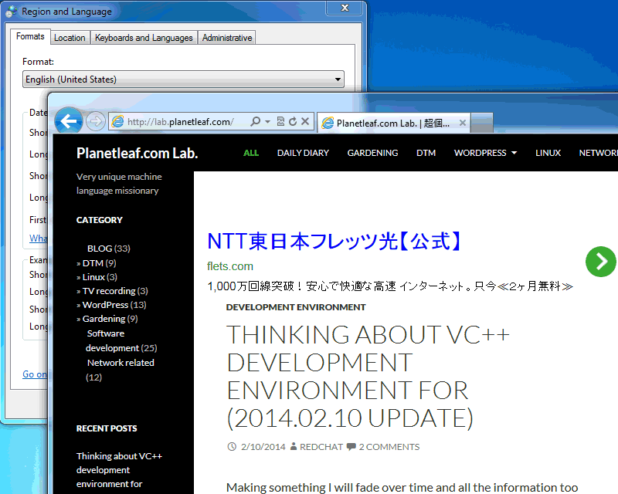Click the 2/10/2014 post date link
This screenshot has width=618, height=494.
tap(263, 447)
